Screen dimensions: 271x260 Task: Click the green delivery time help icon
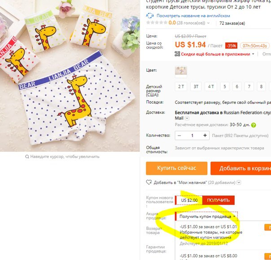pos(254,125)
